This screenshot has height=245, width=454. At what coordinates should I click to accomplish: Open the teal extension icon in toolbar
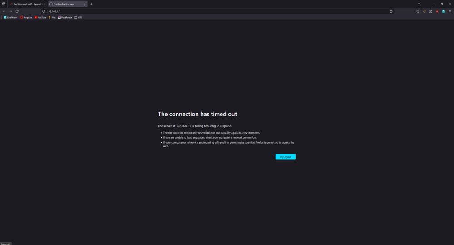(x=444, y=11)
